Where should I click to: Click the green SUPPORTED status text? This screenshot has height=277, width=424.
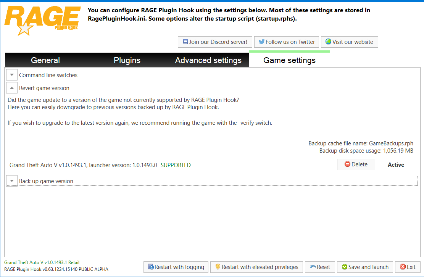coord(176,165)
